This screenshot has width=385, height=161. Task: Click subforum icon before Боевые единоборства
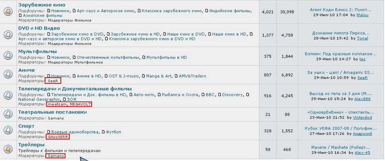pos(49,132)
